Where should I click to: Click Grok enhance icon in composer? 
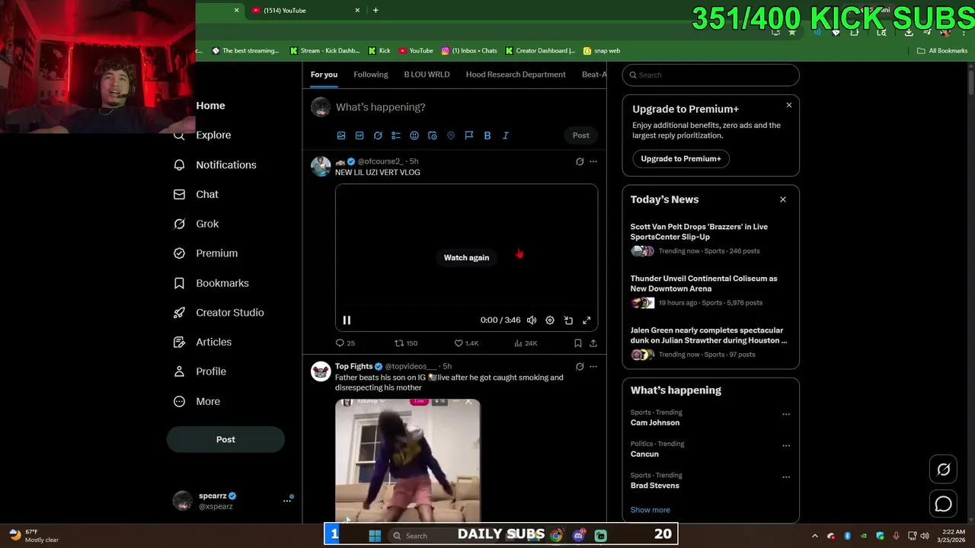click(x=378, y=135)
